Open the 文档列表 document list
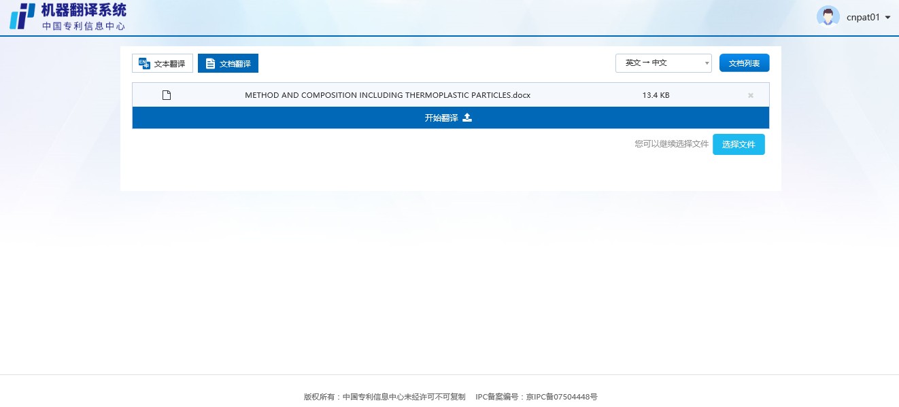This screenshot has height=407, width=899. point(744,63)
